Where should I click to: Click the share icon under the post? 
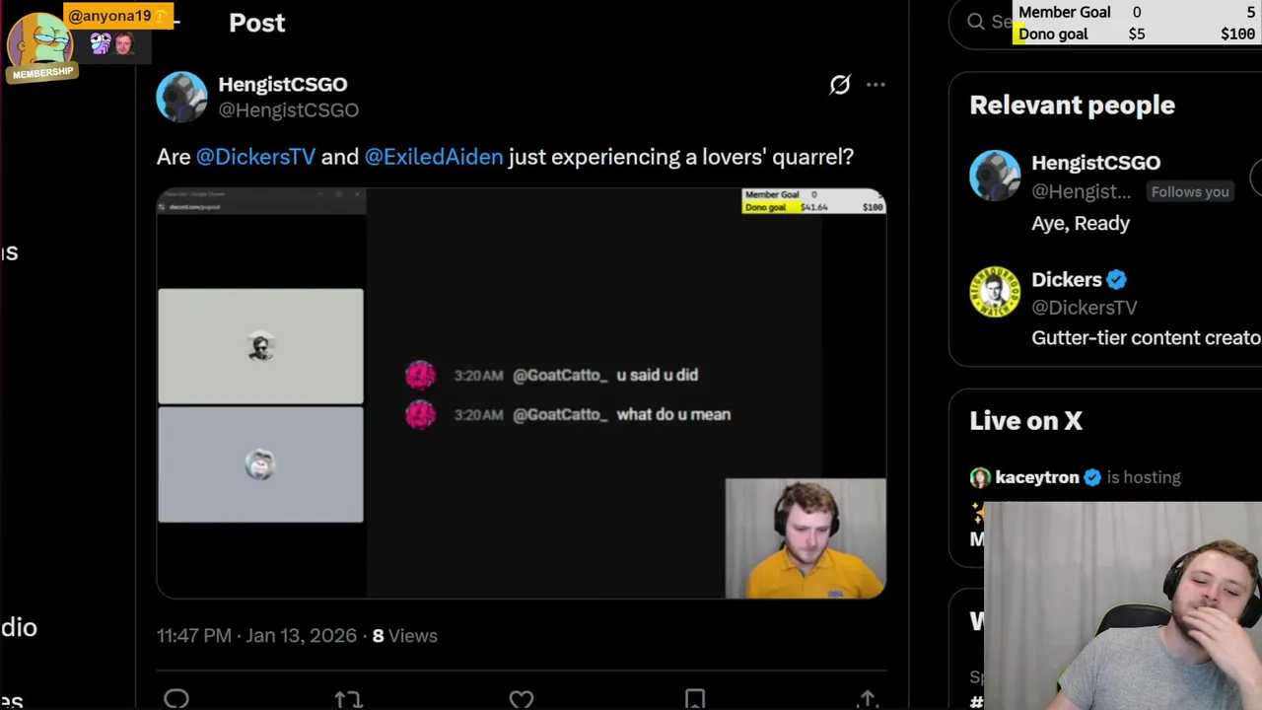pos(868,699)
